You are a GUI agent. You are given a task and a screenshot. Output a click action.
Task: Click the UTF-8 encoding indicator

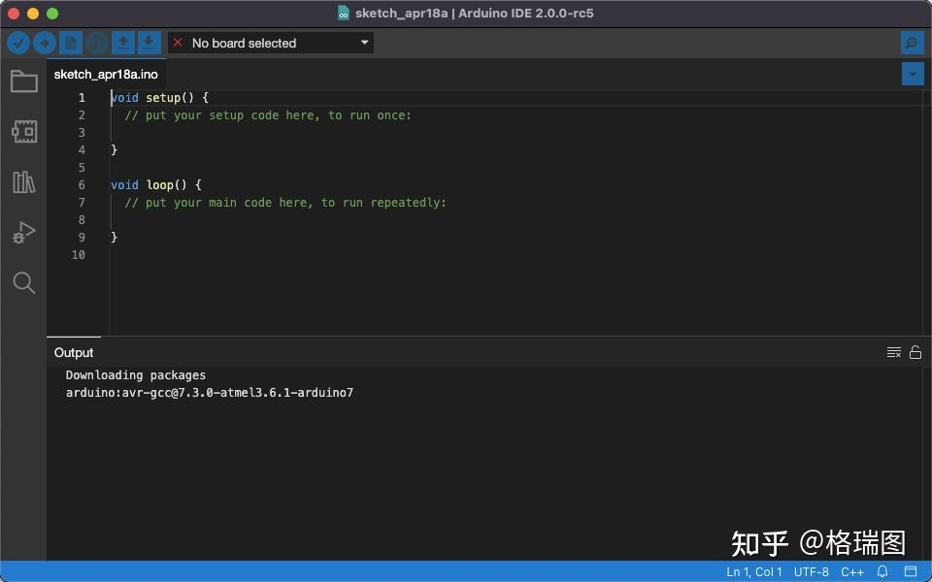(x=811, y=571)
